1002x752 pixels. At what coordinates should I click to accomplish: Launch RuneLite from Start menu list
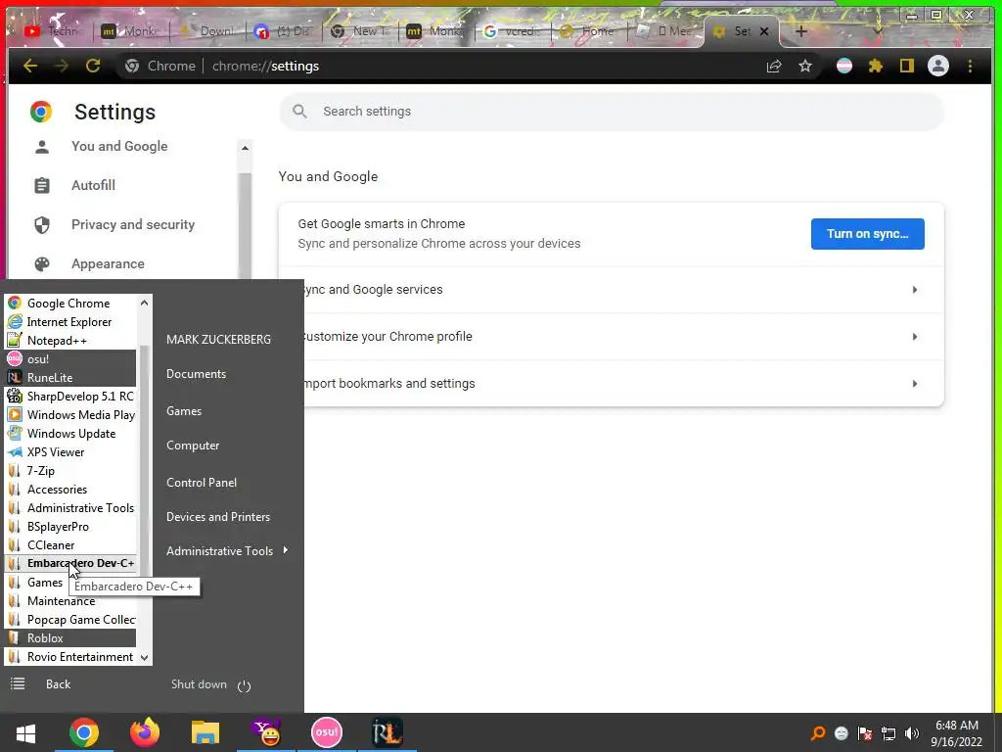tap(70, 377)
